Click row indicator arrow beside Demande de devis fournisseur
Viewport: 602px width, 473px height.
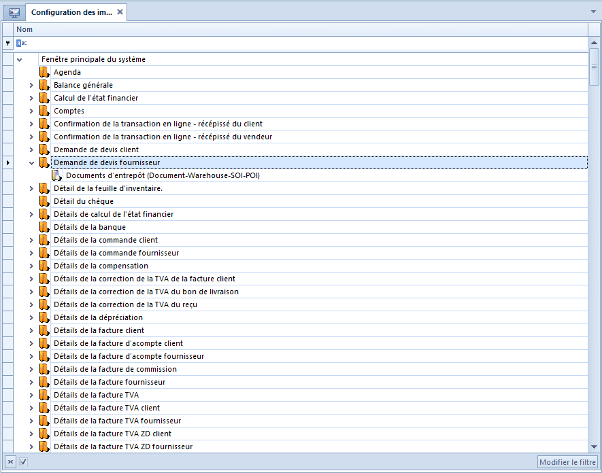click(7, 162)
